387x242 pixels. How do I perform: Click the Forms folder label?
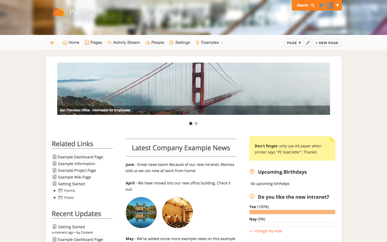(x=70, y=191)
